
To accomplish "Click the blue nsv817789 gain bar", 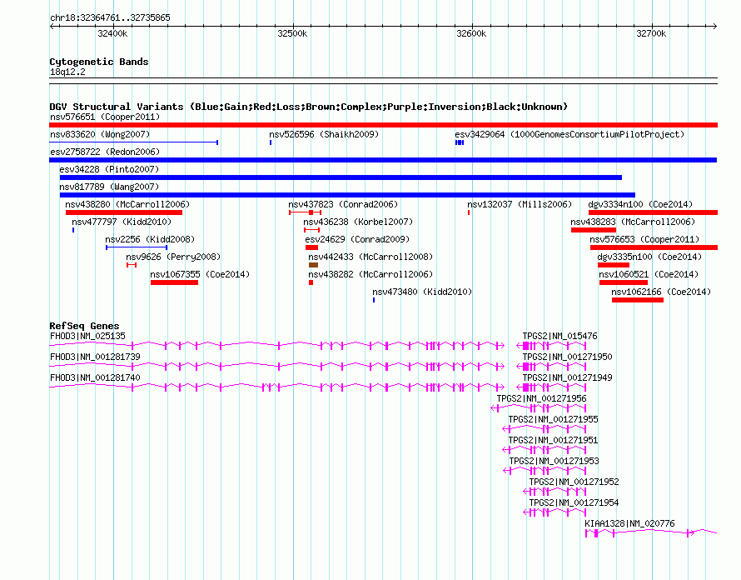I will click(347, 195).
